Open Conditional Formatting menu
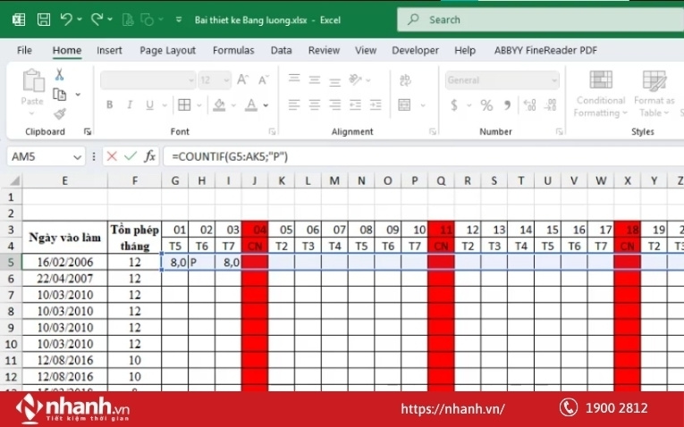684x427 pixels. pos(601,94)
